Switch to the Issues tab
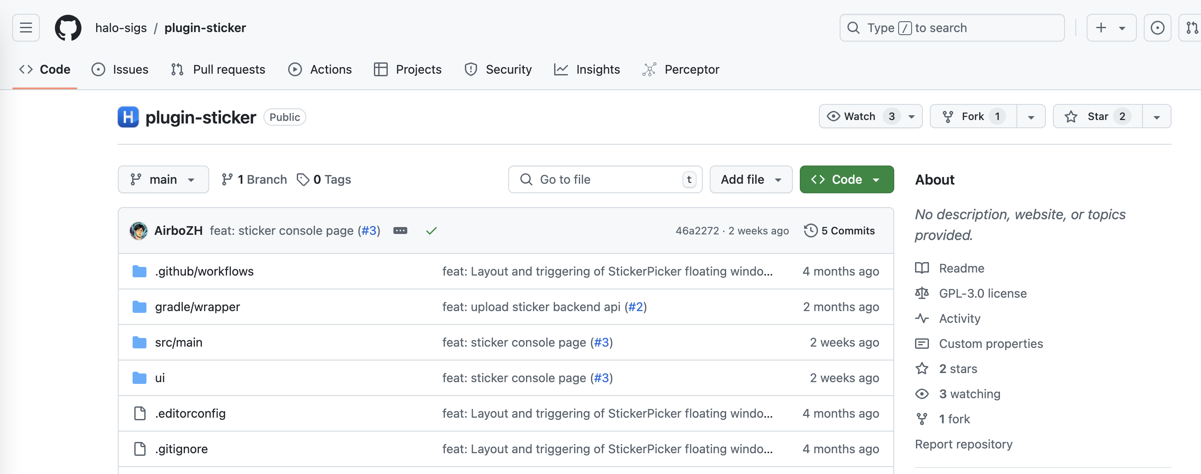 (120, 69)
